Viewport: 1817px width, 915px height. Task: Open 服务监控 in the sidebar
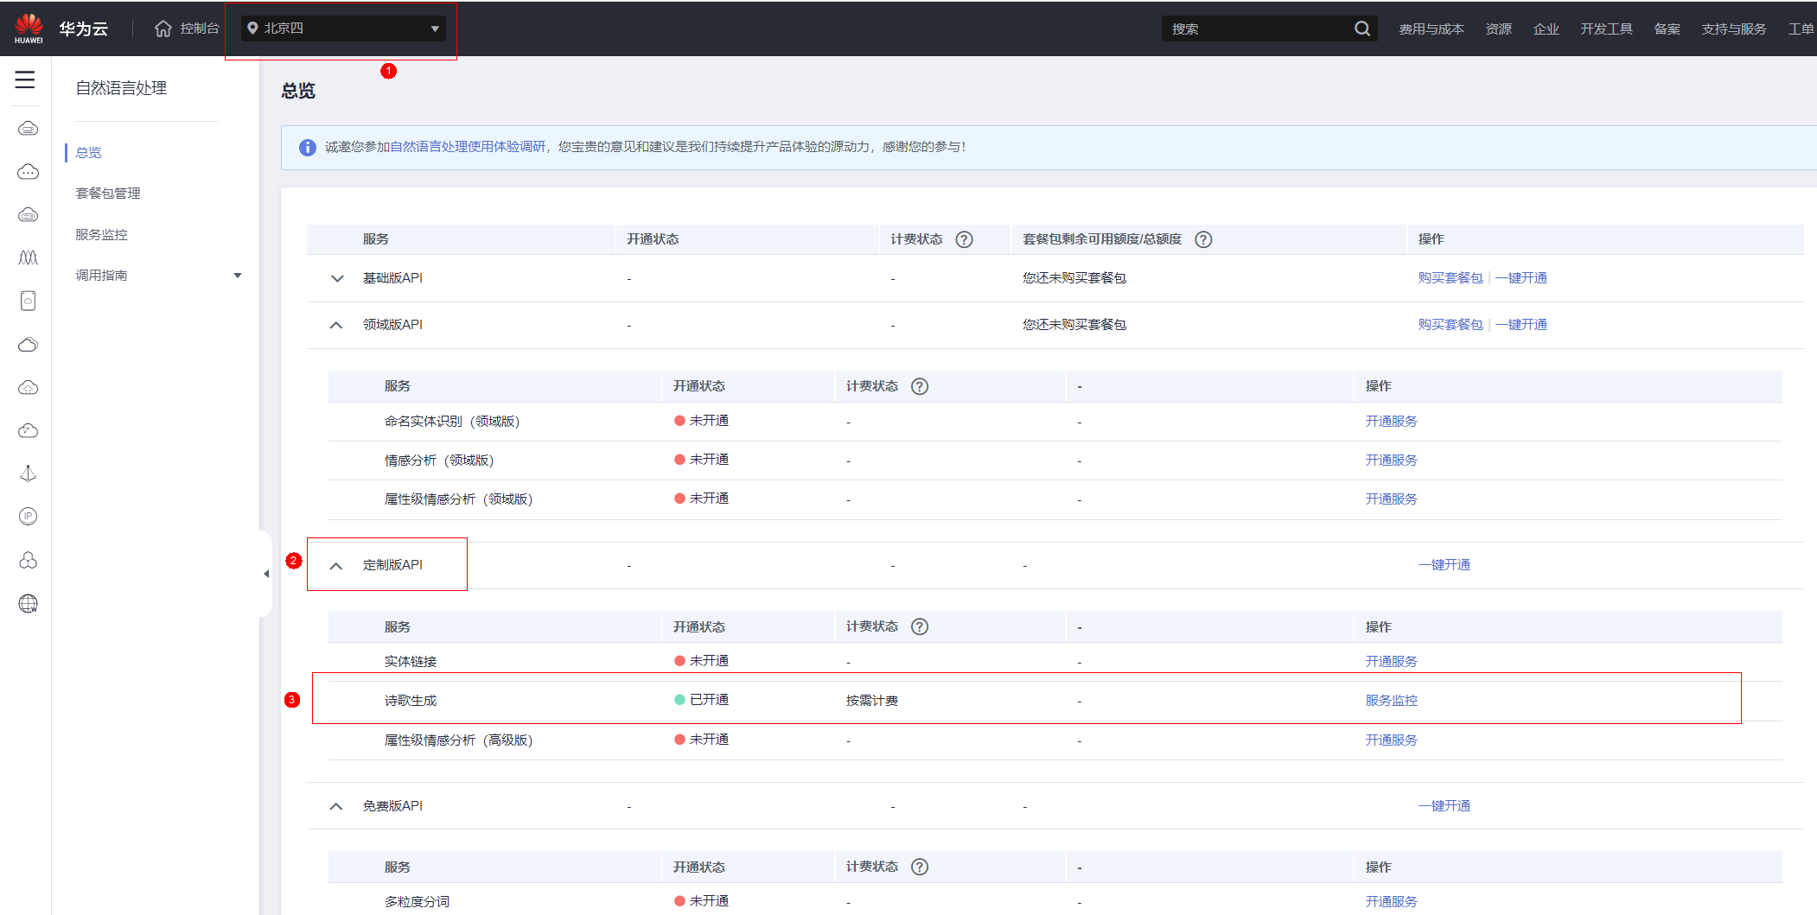101,234
